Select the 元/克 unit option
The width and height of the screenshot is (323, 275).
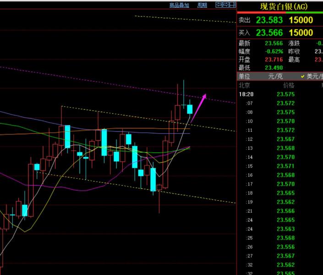coord(275,77)
